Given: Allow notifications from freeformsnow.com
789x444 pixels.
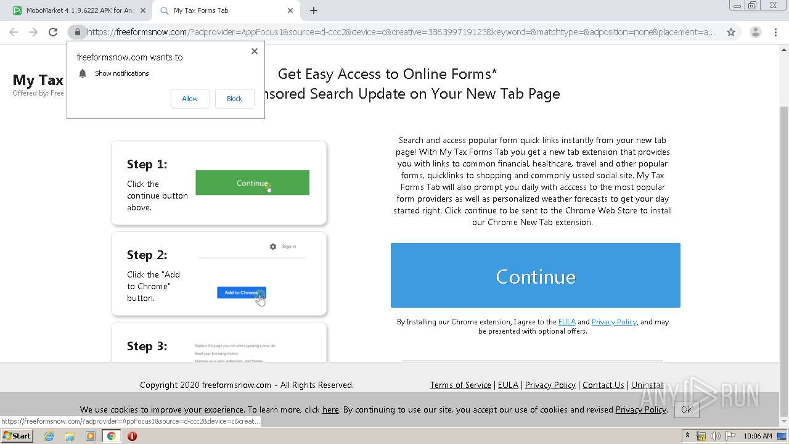Looking at the screenshot, I should coord(190,99).
